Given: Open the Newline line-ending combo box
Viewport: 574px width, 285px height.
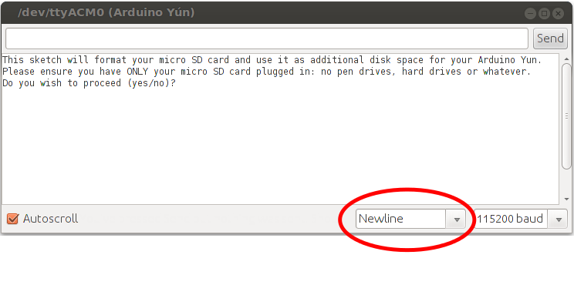Looking at the screenshot, I should point(410,219).
